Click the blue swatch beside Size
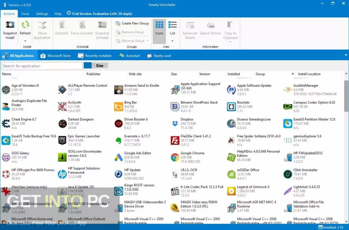The width and height of the screenshot is (349, 230). click(88, 65)
